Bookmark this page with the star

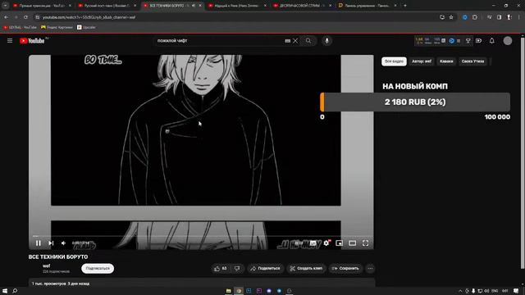pos(451,17)
